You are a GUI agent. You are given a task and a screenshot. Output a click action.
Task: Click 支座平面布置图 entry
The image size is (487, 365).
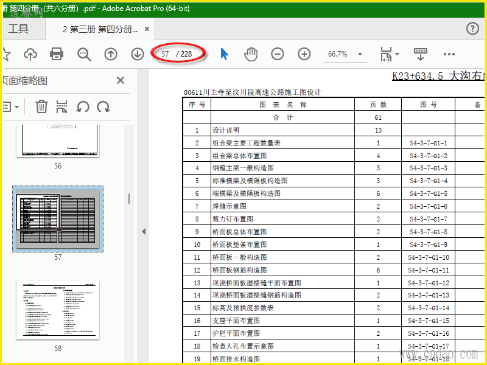[x=236, y=321]
